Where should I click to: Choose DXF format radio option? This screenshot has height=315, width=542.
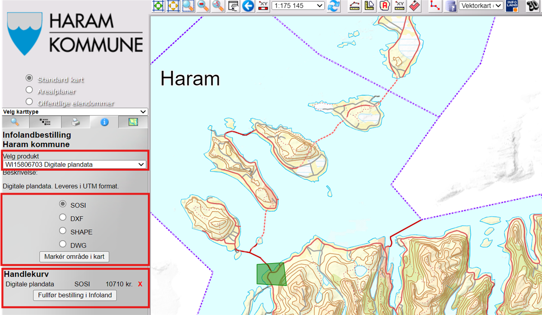(x=63, y=218)
